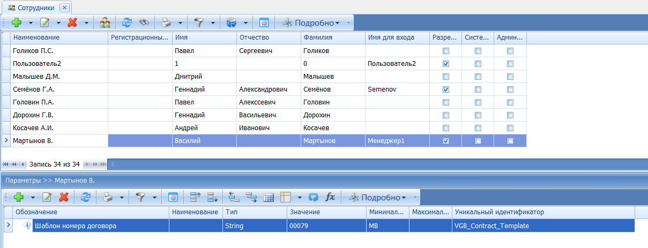The width and height of the screenshot is (648, 248).
Task: Click the horizontal scrollbar beside record navigator
Action: coord(375,164)
